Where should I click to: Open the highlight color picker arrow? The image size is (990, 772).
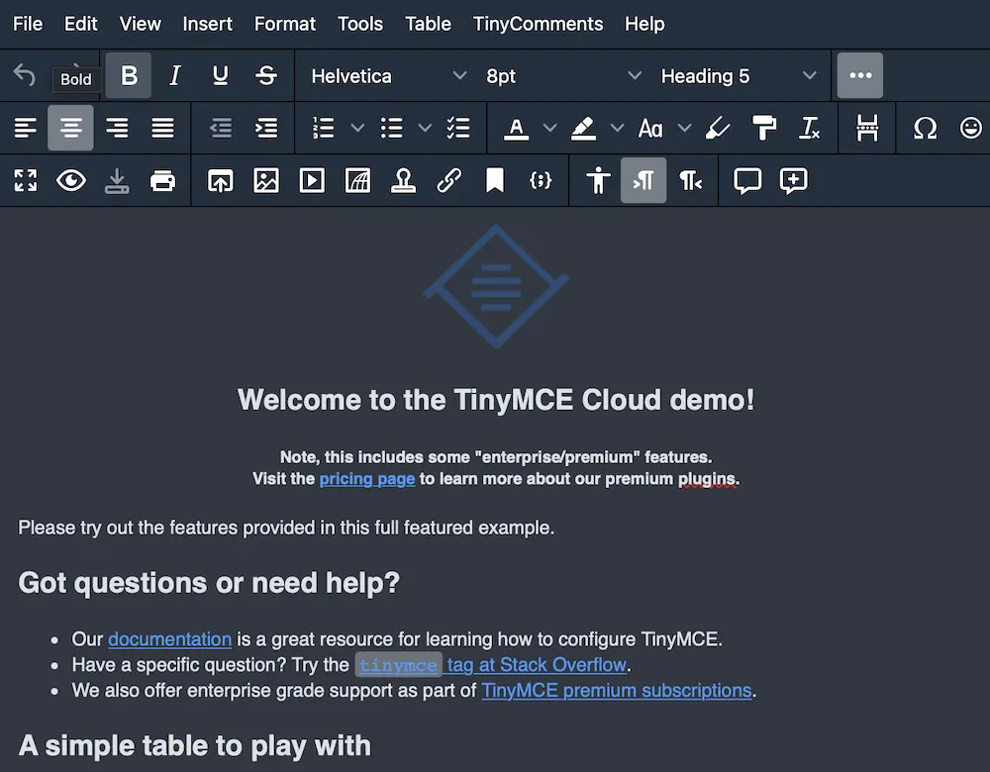[617, 128]
